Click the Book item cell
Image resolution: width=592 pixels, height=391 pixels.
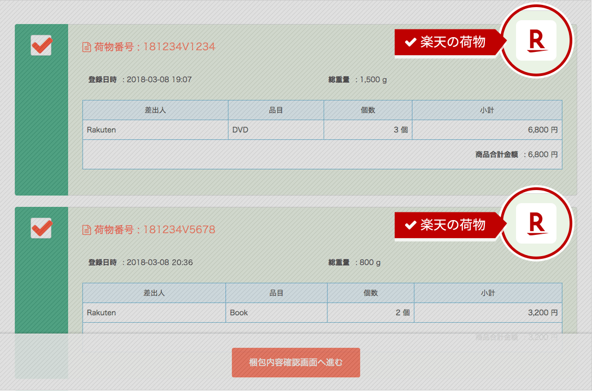point(277,312)
